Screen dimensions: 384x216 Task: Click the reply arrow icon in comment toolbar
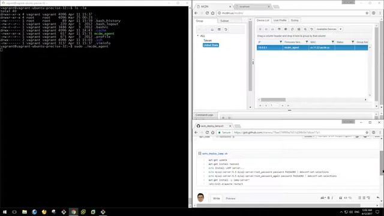(378, 197)
